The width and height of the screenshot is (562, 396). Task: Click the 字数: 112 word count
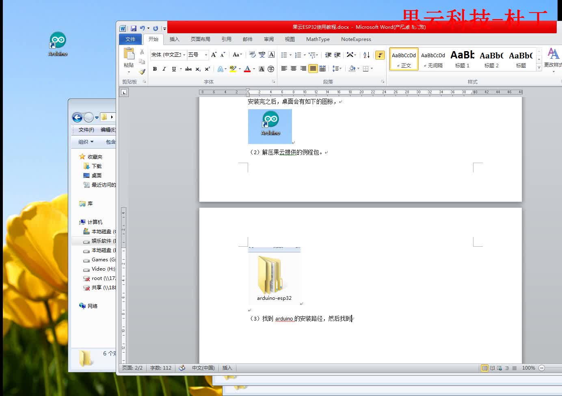tap(161, 368)
